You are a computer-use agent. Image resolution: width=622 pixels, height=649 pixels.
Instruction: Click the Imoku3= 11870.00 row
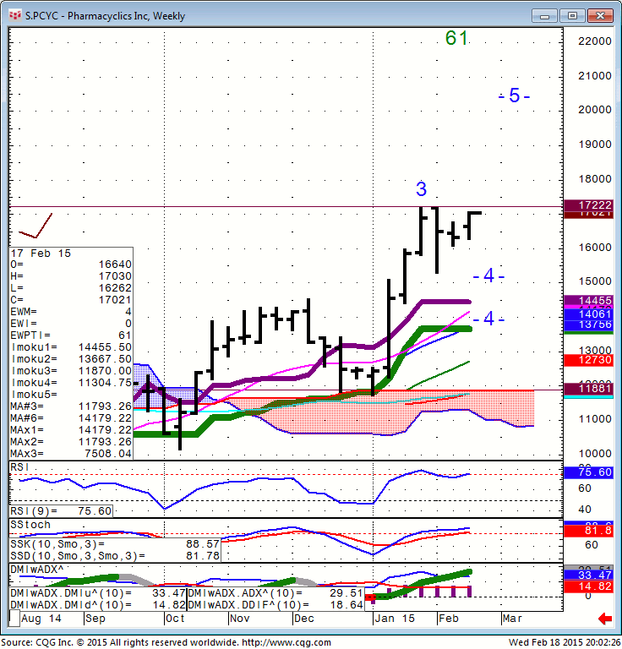71,371
